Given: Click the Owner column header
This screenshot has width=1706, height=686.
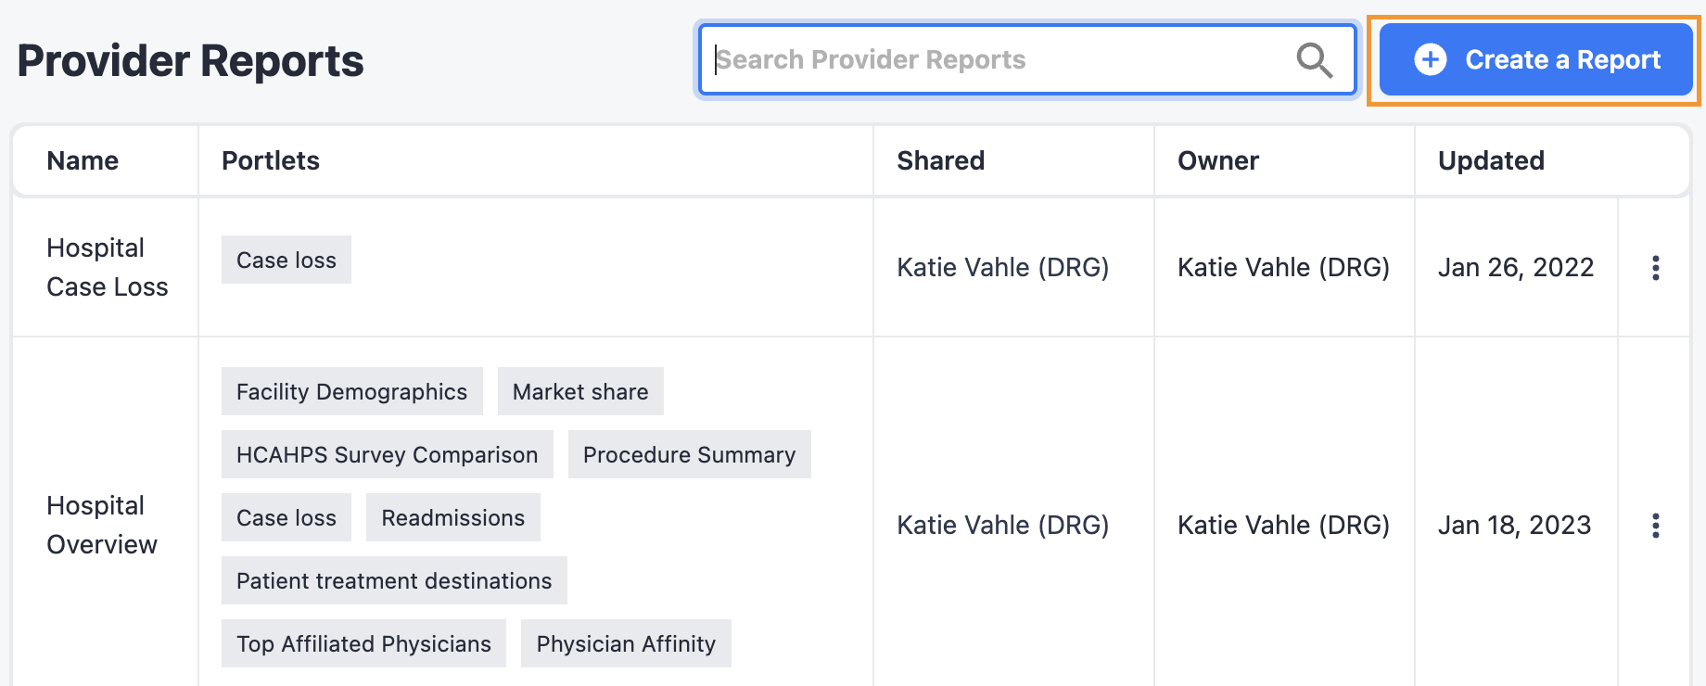Looking at the screenshot, I should pyautogui.click(x=1218, y=160).
